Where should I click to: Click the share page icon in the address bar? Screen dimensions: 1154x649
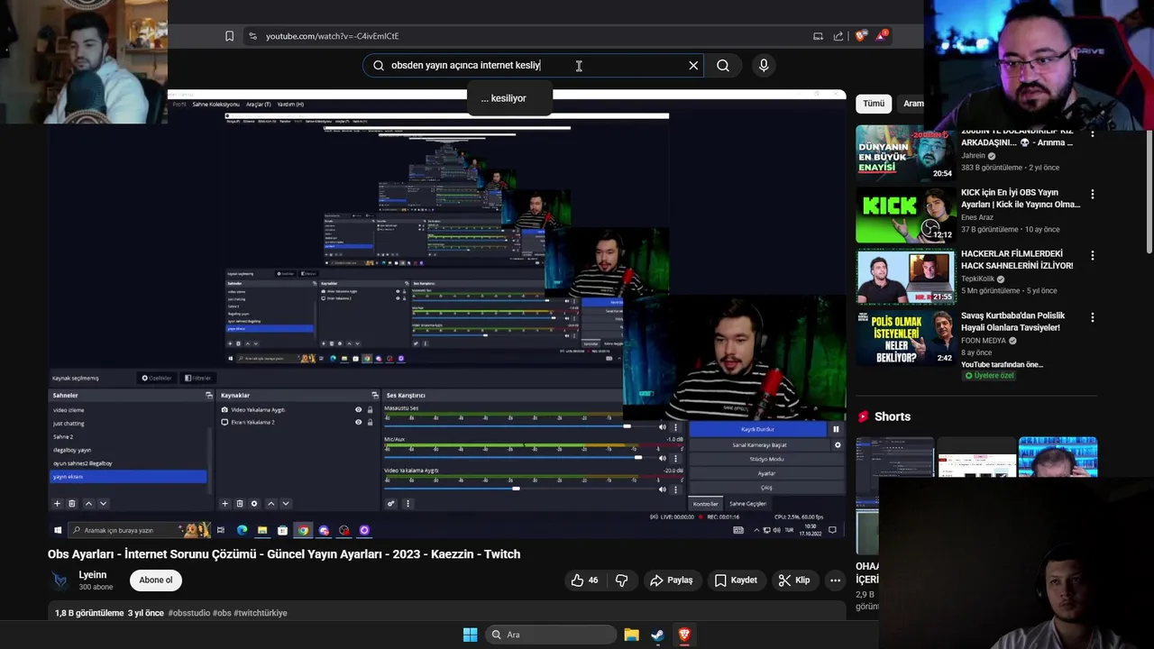click(838, 36)
